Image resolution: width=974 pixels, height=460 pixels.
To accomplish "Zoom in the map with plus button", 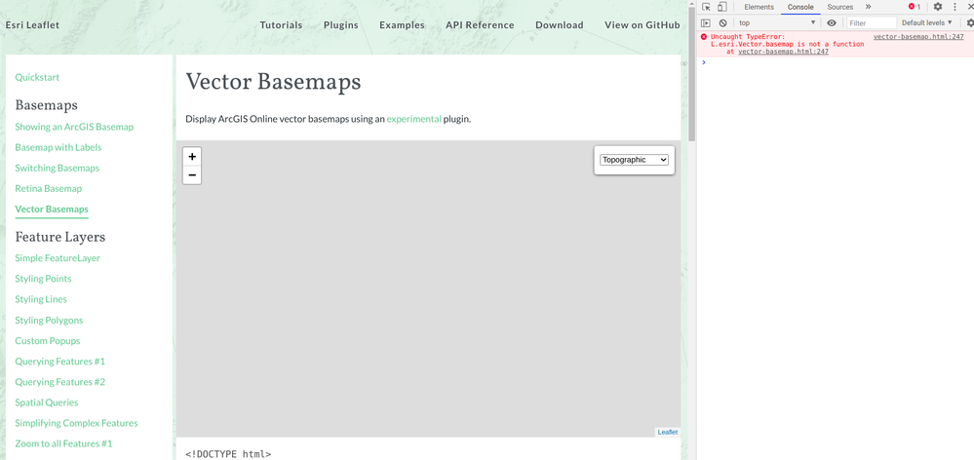I will click(192, 157).
